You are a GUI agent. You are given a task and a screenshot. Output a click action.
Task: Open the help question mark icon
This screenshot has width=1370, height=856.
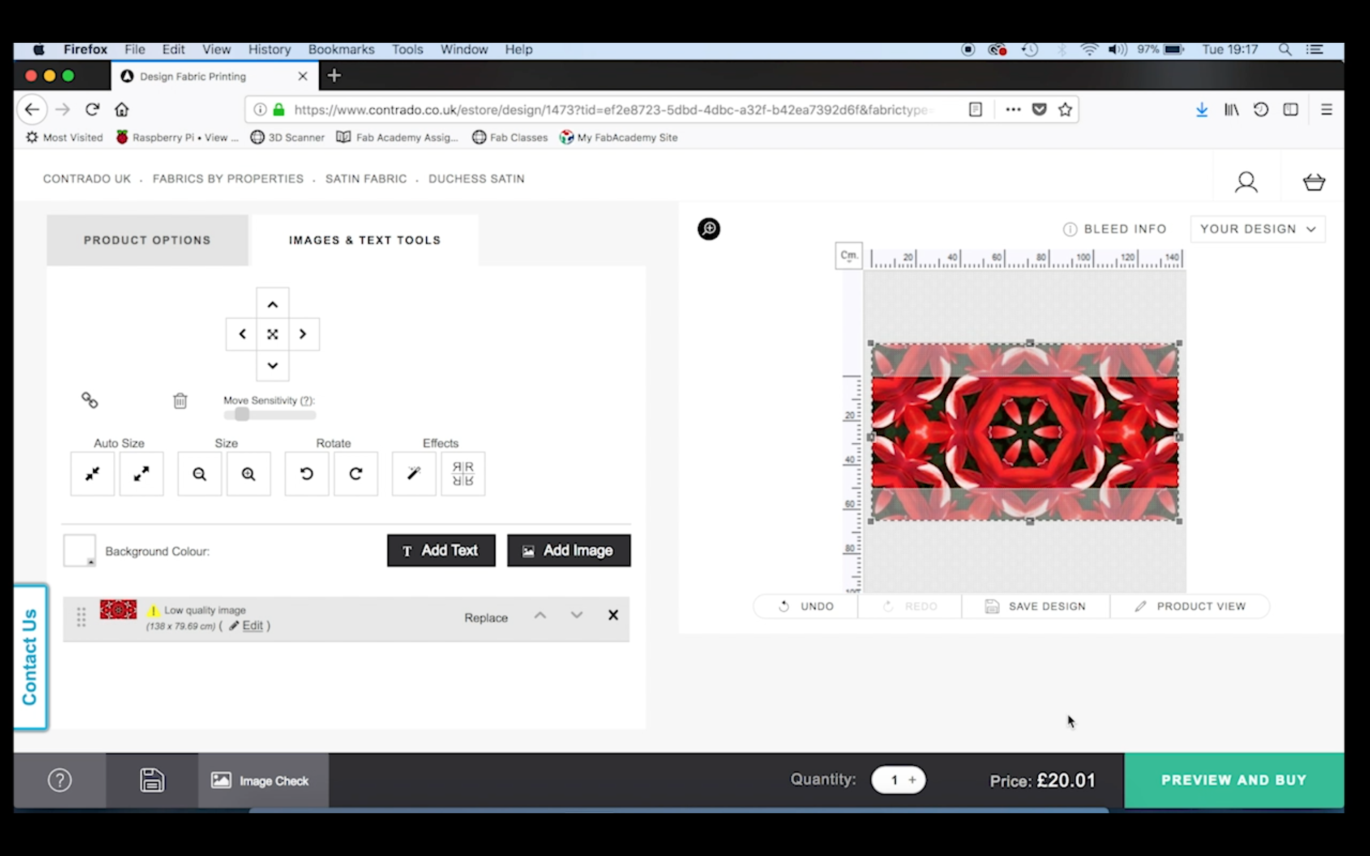[x=60, y=779]
